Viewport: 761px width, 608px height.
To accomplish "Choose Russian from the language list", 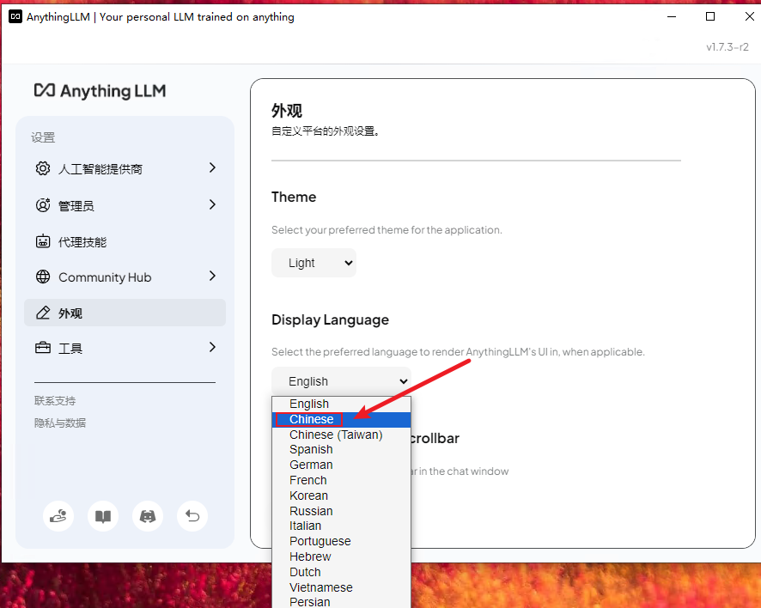I will [341, 511].
